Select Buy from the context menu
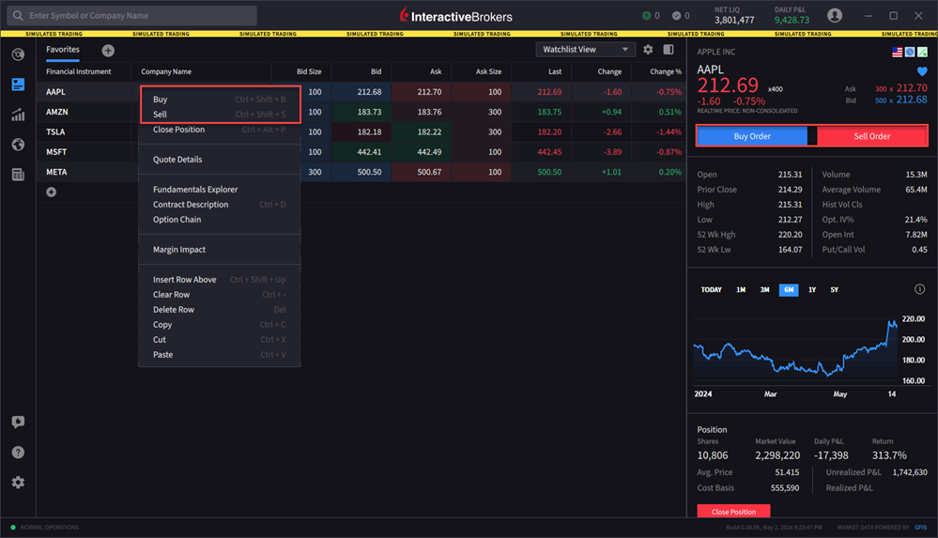938x538 pixels. (219, 100)
